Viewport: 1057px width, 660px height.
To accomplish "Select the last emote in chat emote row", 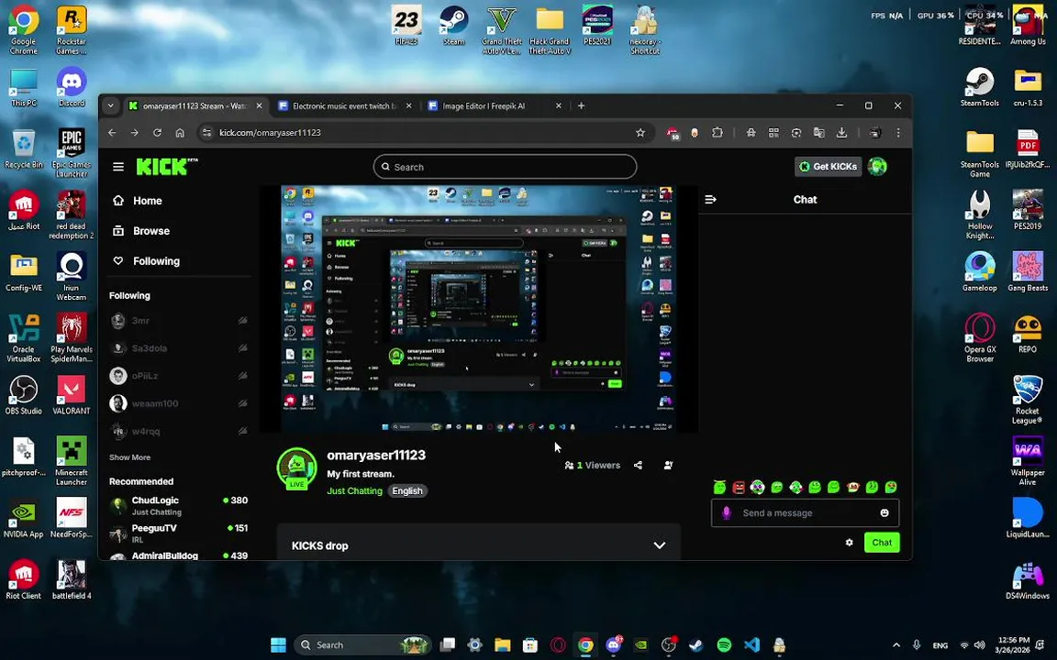I will point(891,487).
